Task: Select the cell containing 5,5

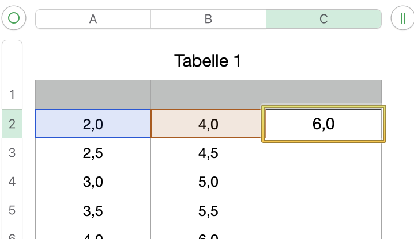Action: tap(208, 211)
